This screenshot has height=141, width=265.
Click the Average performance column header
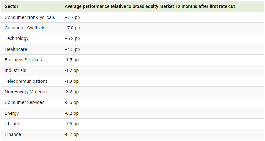pos(150,7)
